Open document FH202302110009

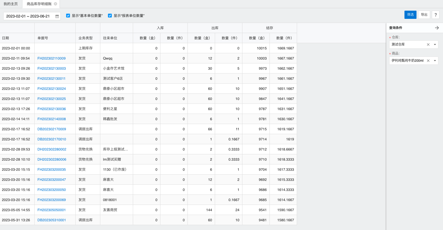51,58
